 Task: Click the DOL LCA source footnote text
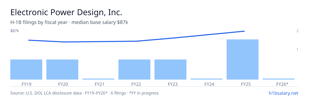point(84,93)
